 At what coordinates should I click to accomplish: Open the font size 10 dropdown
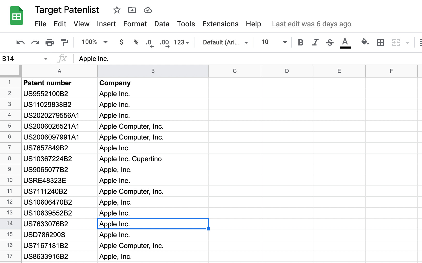pos(274,42)
